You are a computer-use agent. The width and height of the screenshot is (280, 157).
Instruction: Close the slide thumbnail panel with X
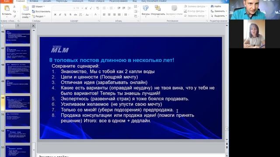coord(33,26)
